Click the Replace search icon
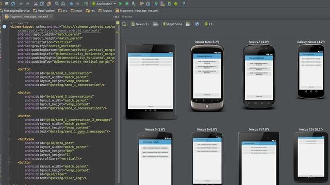 point(63,4)
